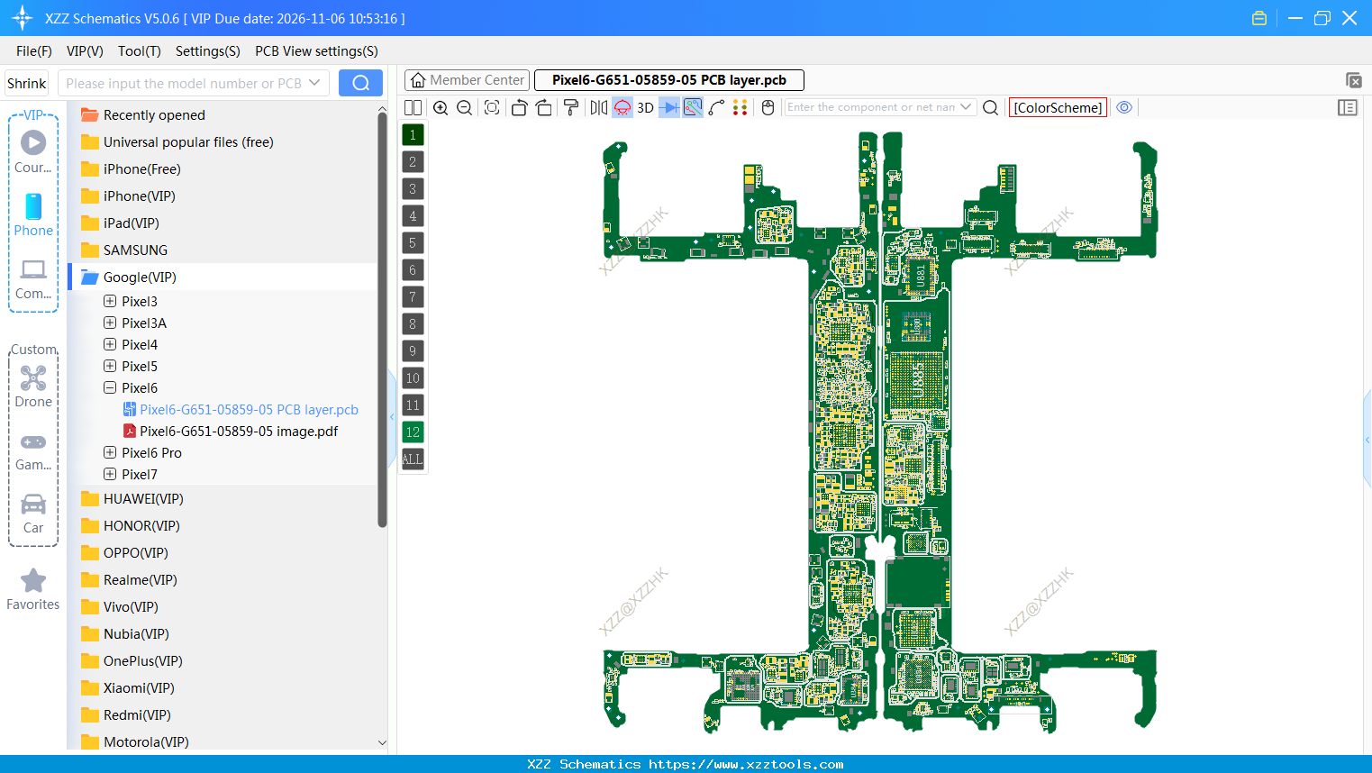Image resolution: width=1372 pixels, height=773 pixels.
Task: Select the color fill (paint roller) tool
Action: [x=571, y=107]
